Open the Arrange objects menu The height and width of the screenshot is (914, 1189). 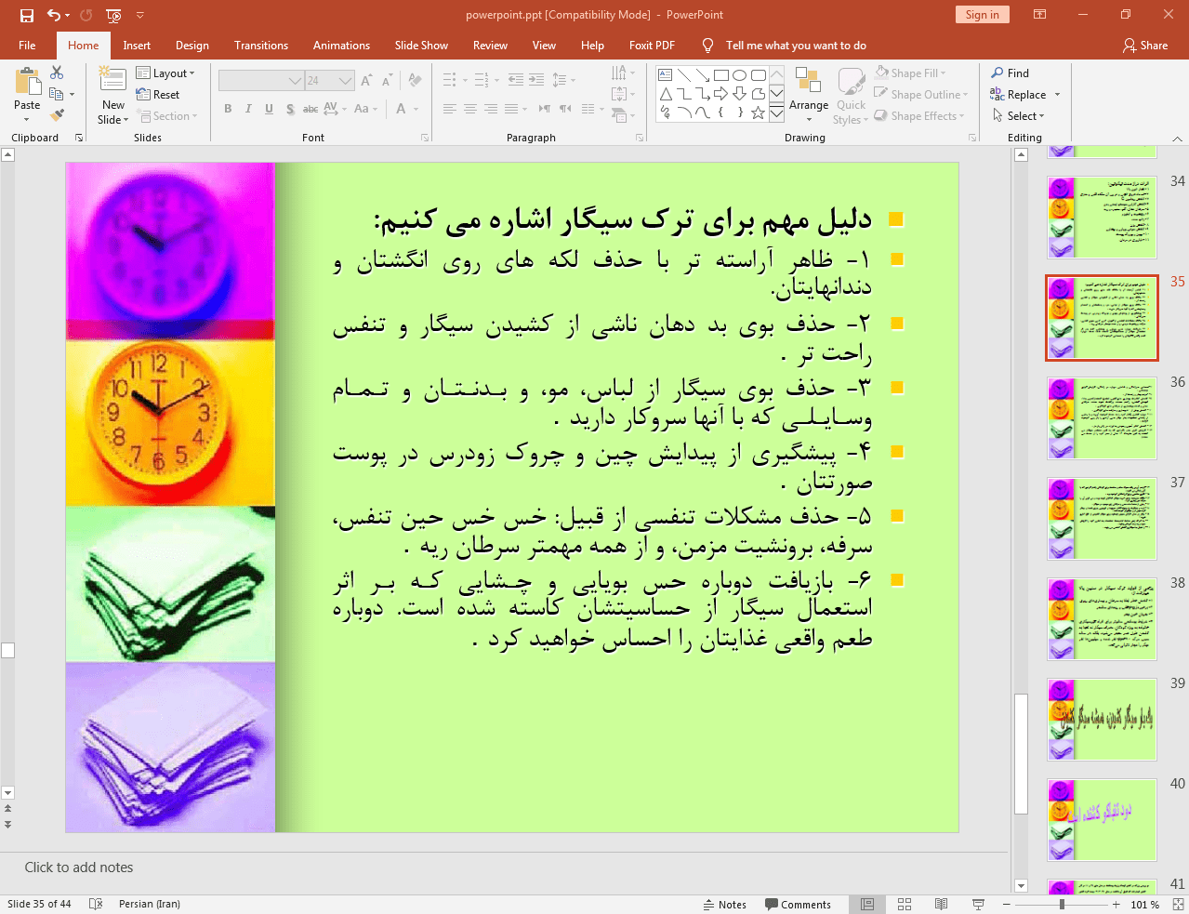click(x=808, y=95)
